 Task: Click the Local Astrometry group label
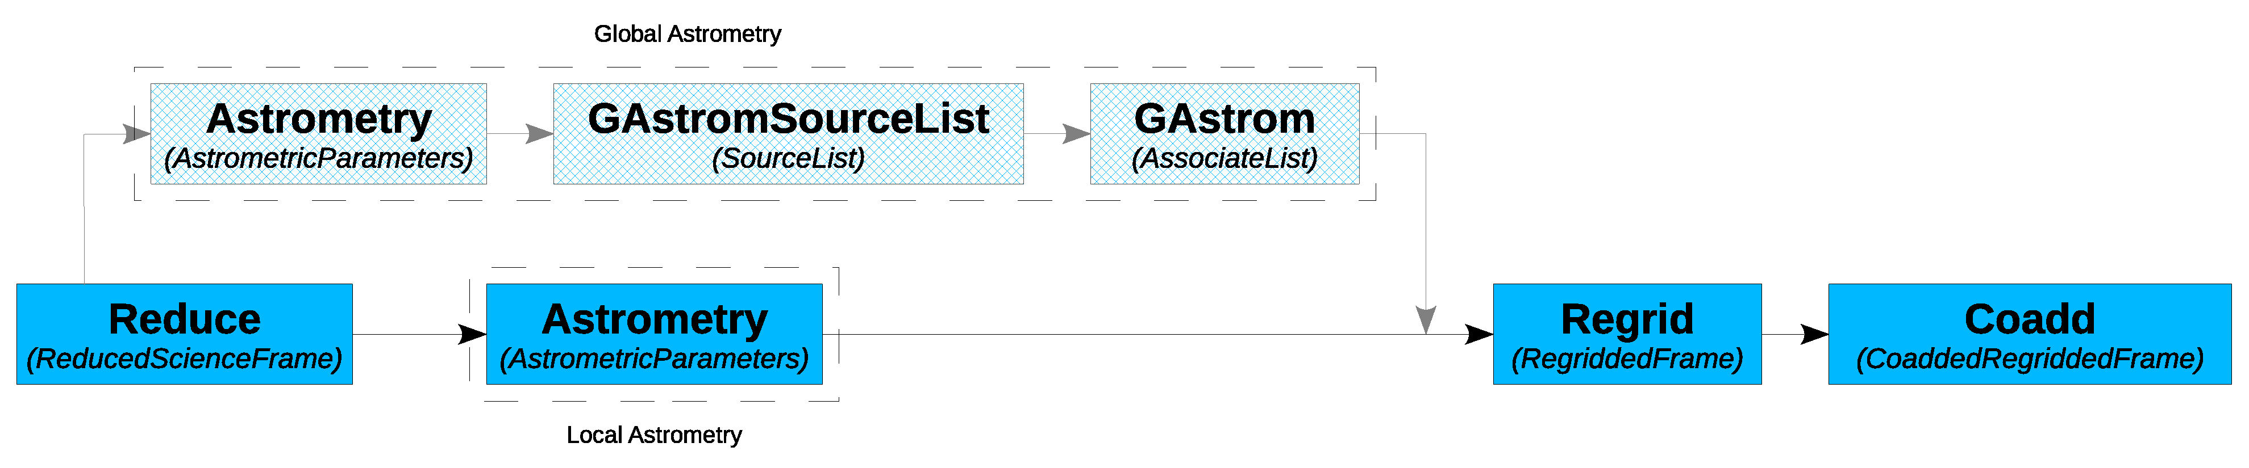654,435
